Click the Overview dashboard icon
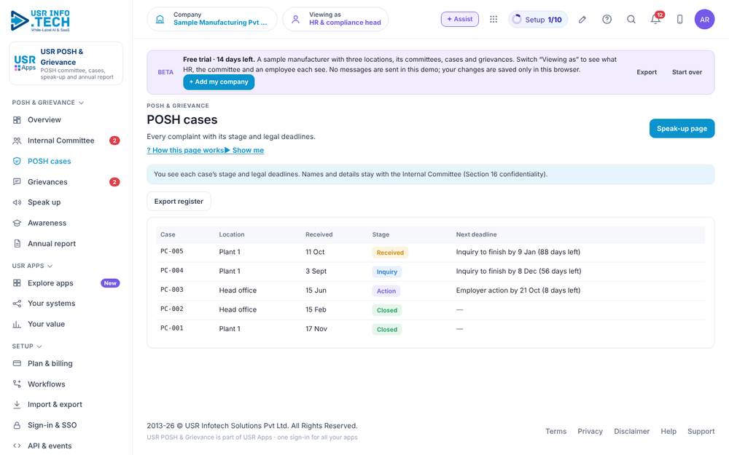Viewport: 729px width, 455px height. (17, 120)
